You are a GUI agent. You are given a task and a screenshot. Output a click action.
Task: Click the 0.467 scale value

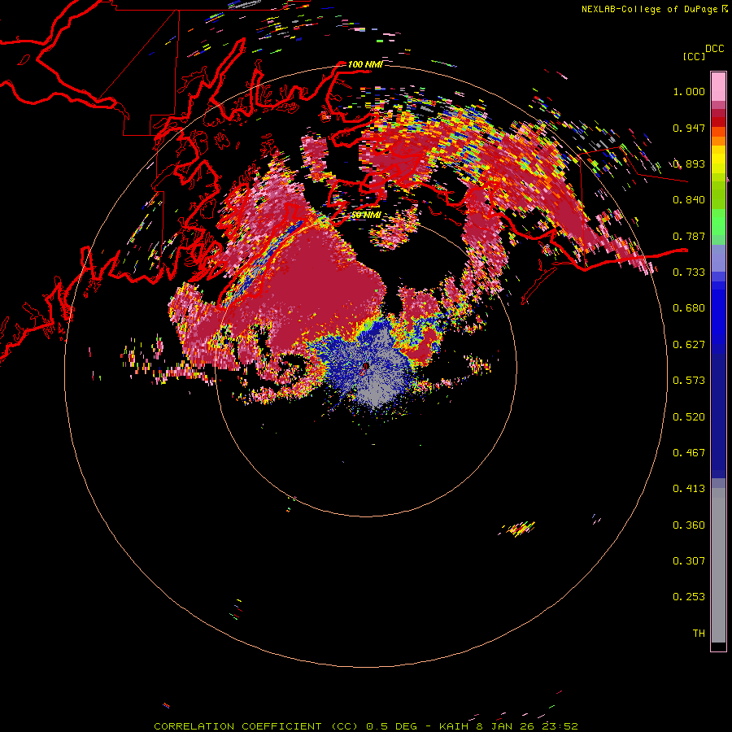[689, 453]
